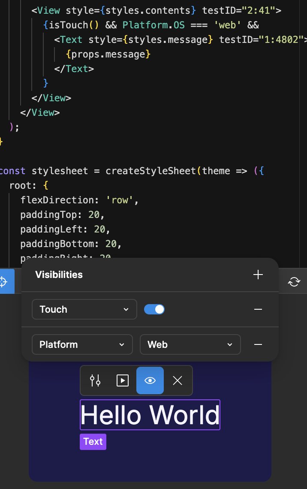Image resolution: width=307 pixels, height=489 pixels.
Task: Open the Platform condition dropdown
Action: pos(82,344)
